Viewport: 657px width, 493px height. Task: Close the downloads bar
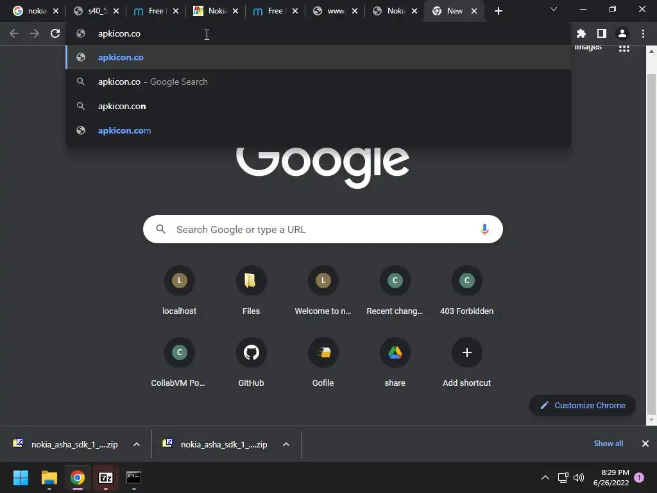645,444
